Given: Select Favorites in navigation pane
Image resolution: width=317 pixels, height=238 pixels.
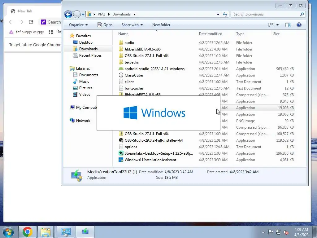Looking at the screenshot, I should (x=83, y=36).
